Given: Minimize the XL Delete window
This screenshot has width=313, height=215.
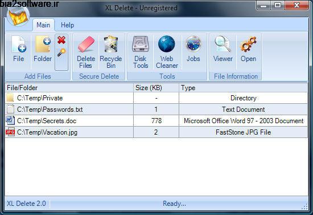Looking at the screenshot, I should coord(264,5).
